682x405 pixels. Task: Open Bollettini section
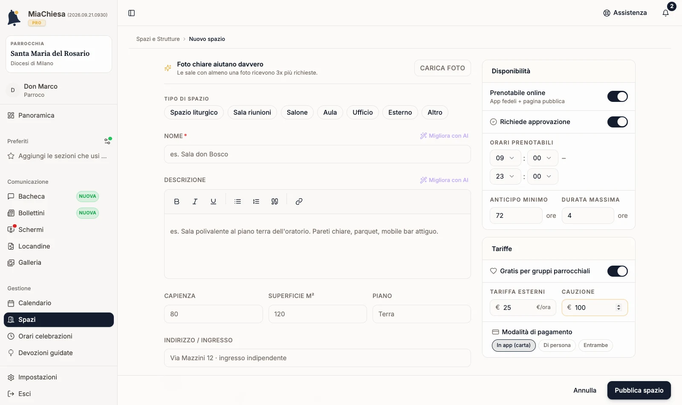(x=59, y=213)
